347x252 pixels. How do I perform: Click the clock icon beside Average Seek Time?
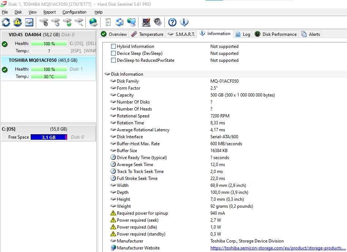click(113, 164)
